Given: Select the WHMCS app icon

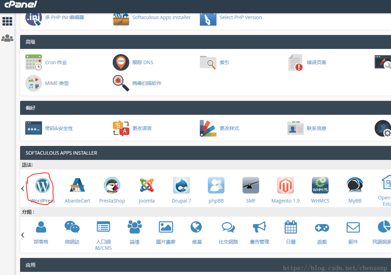Looking at the screenshot, I should (320, 185).
